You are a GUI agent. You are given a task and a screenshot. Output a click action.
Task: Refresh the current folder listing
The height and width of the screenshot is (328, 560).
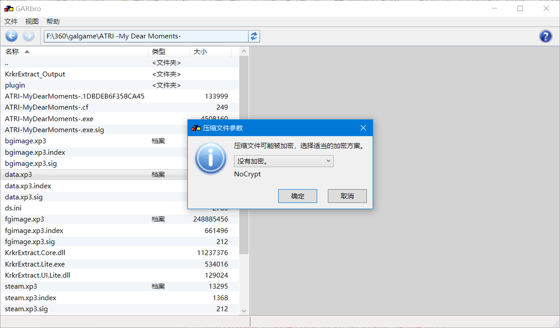click(x=254, y=36)
